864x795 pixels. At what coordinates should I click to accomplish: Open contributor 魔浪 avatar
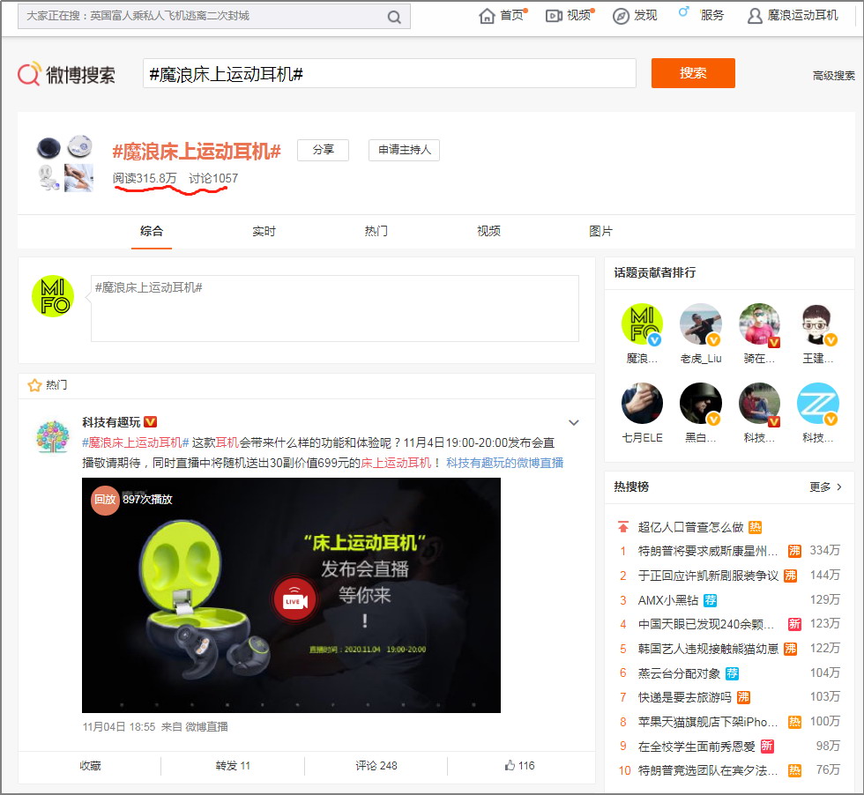(x=642, y=324)
